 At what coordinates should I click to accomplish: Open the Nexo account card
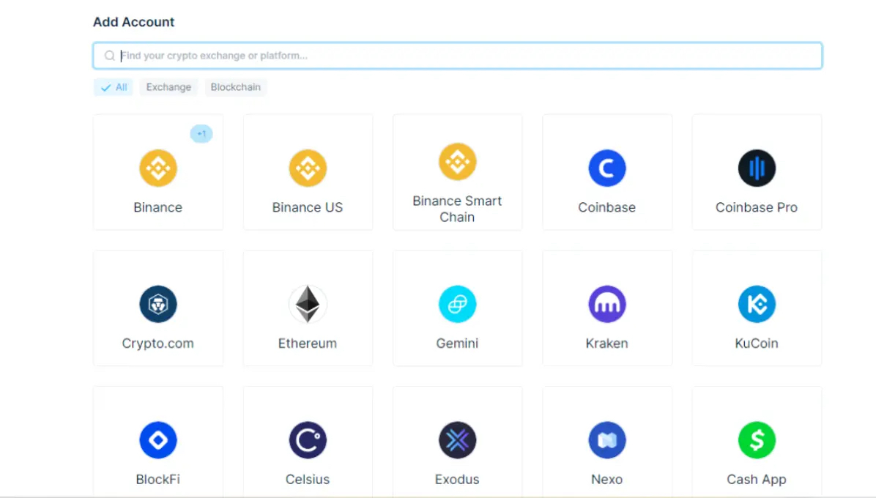point(606,439)
